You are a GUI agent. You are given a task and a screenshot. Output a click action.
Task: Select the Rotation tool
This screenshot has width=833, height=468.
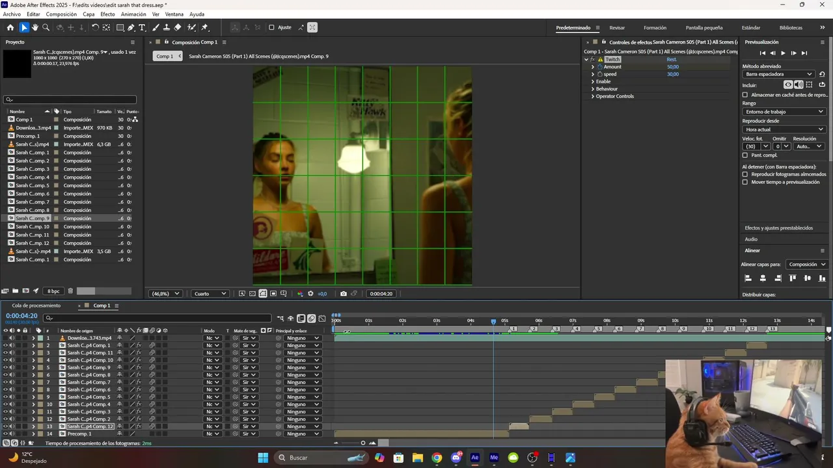coord(95,27)
